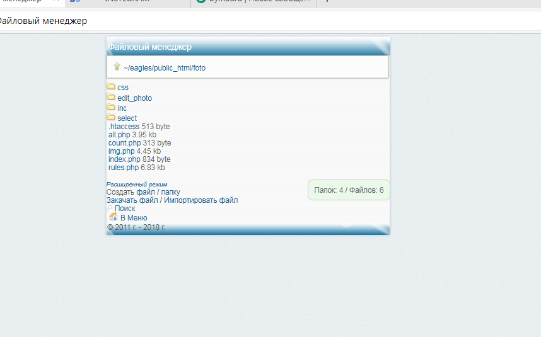
Task: Click the Импортировать файл link
Action: (201, 200)
